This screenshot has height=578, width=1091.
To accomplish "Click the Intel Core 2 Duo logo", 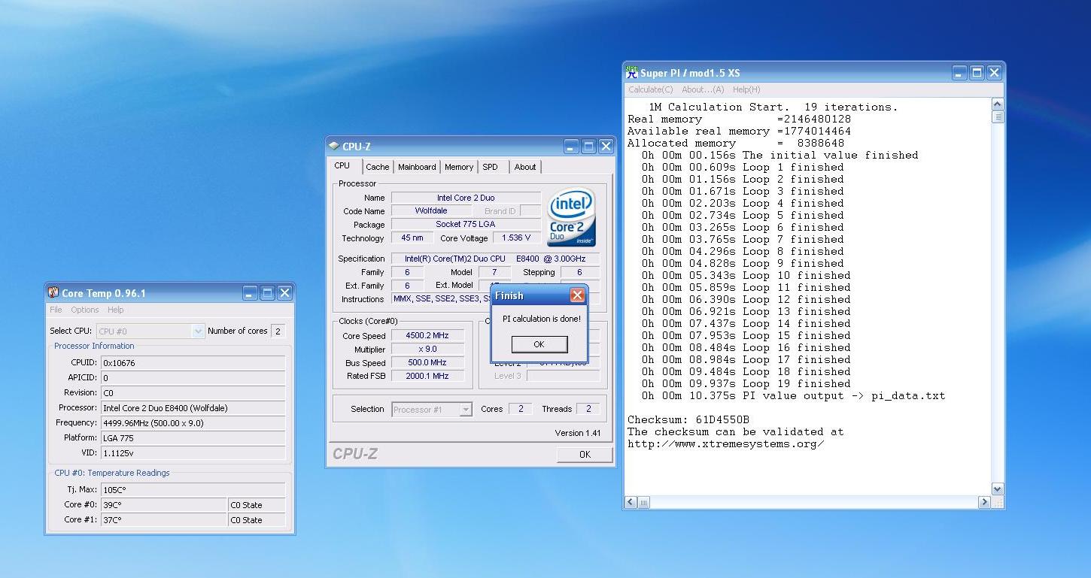I will (572, 217).
